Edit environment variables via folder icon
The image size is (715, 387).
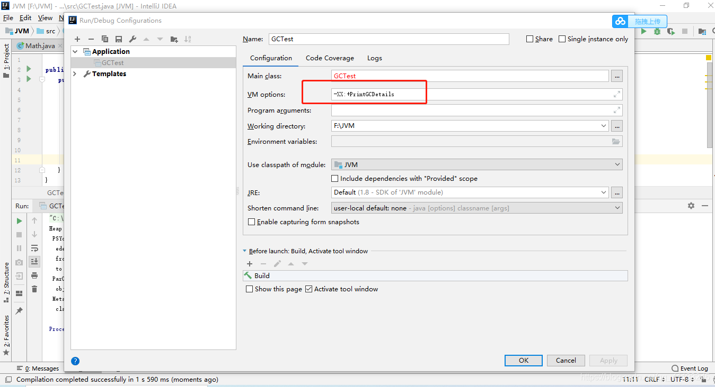click(x=616, y=142)
